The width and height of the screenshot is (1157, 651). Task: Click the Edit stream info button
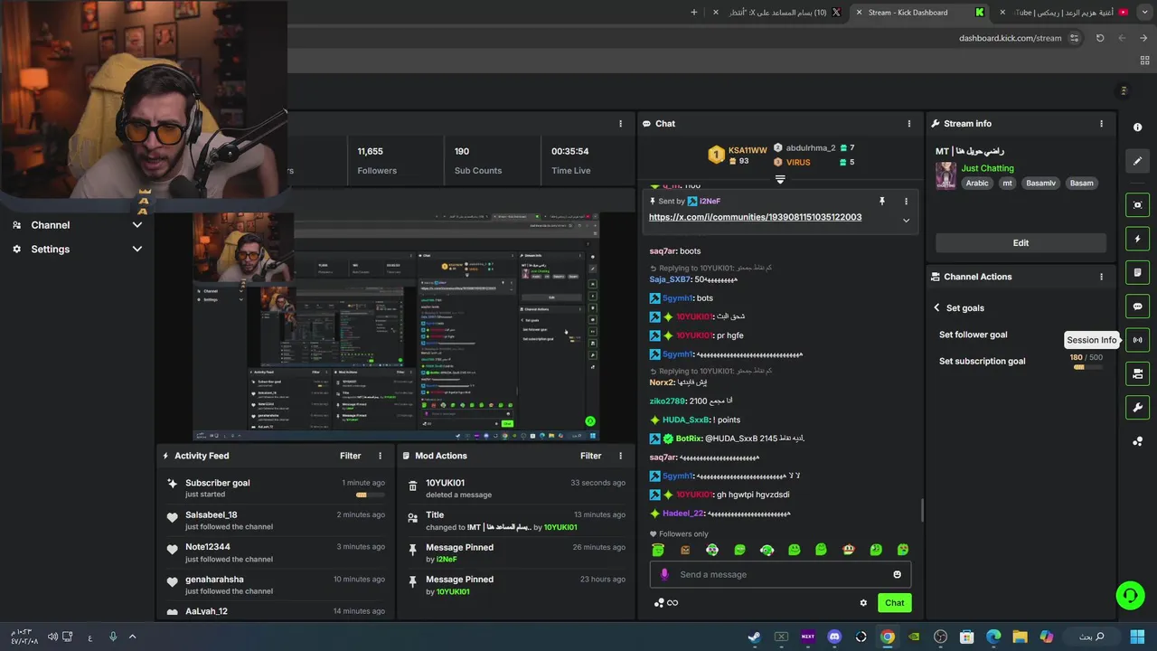tap(1021, 242)
